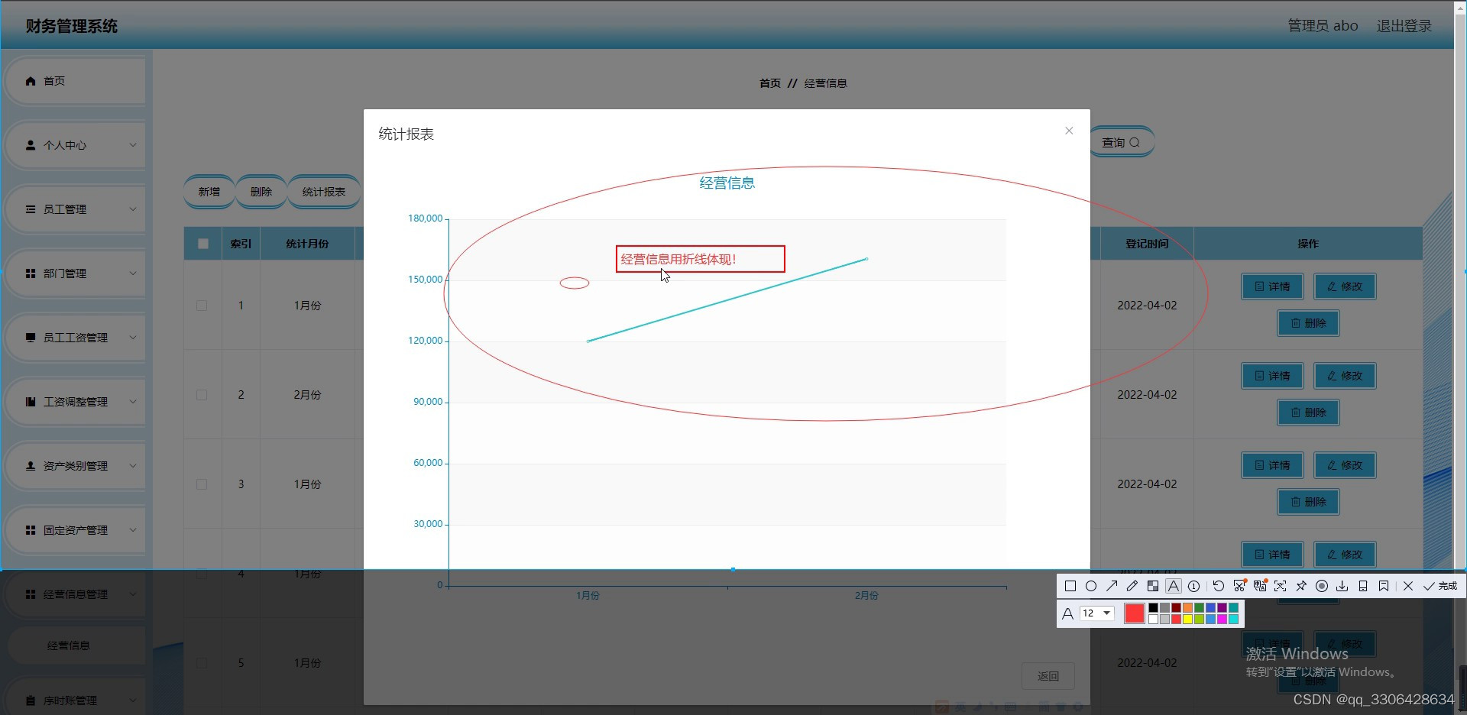Check the checkbox for row 5
This screenshot has width=1467, height=715.
(202, 663)
